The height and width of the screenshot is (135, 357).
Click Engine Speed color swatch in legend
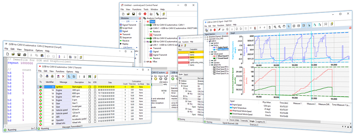(x=231, y=105)
